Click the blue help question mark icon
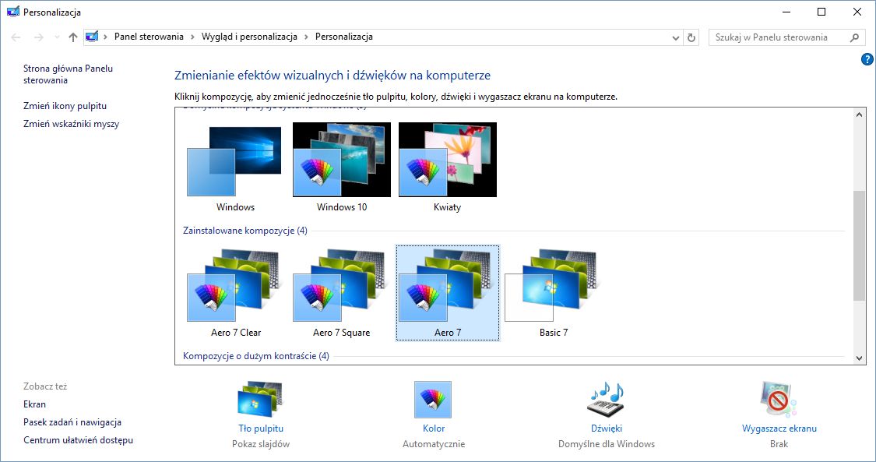The image size is (876, 462). point(867,59)
